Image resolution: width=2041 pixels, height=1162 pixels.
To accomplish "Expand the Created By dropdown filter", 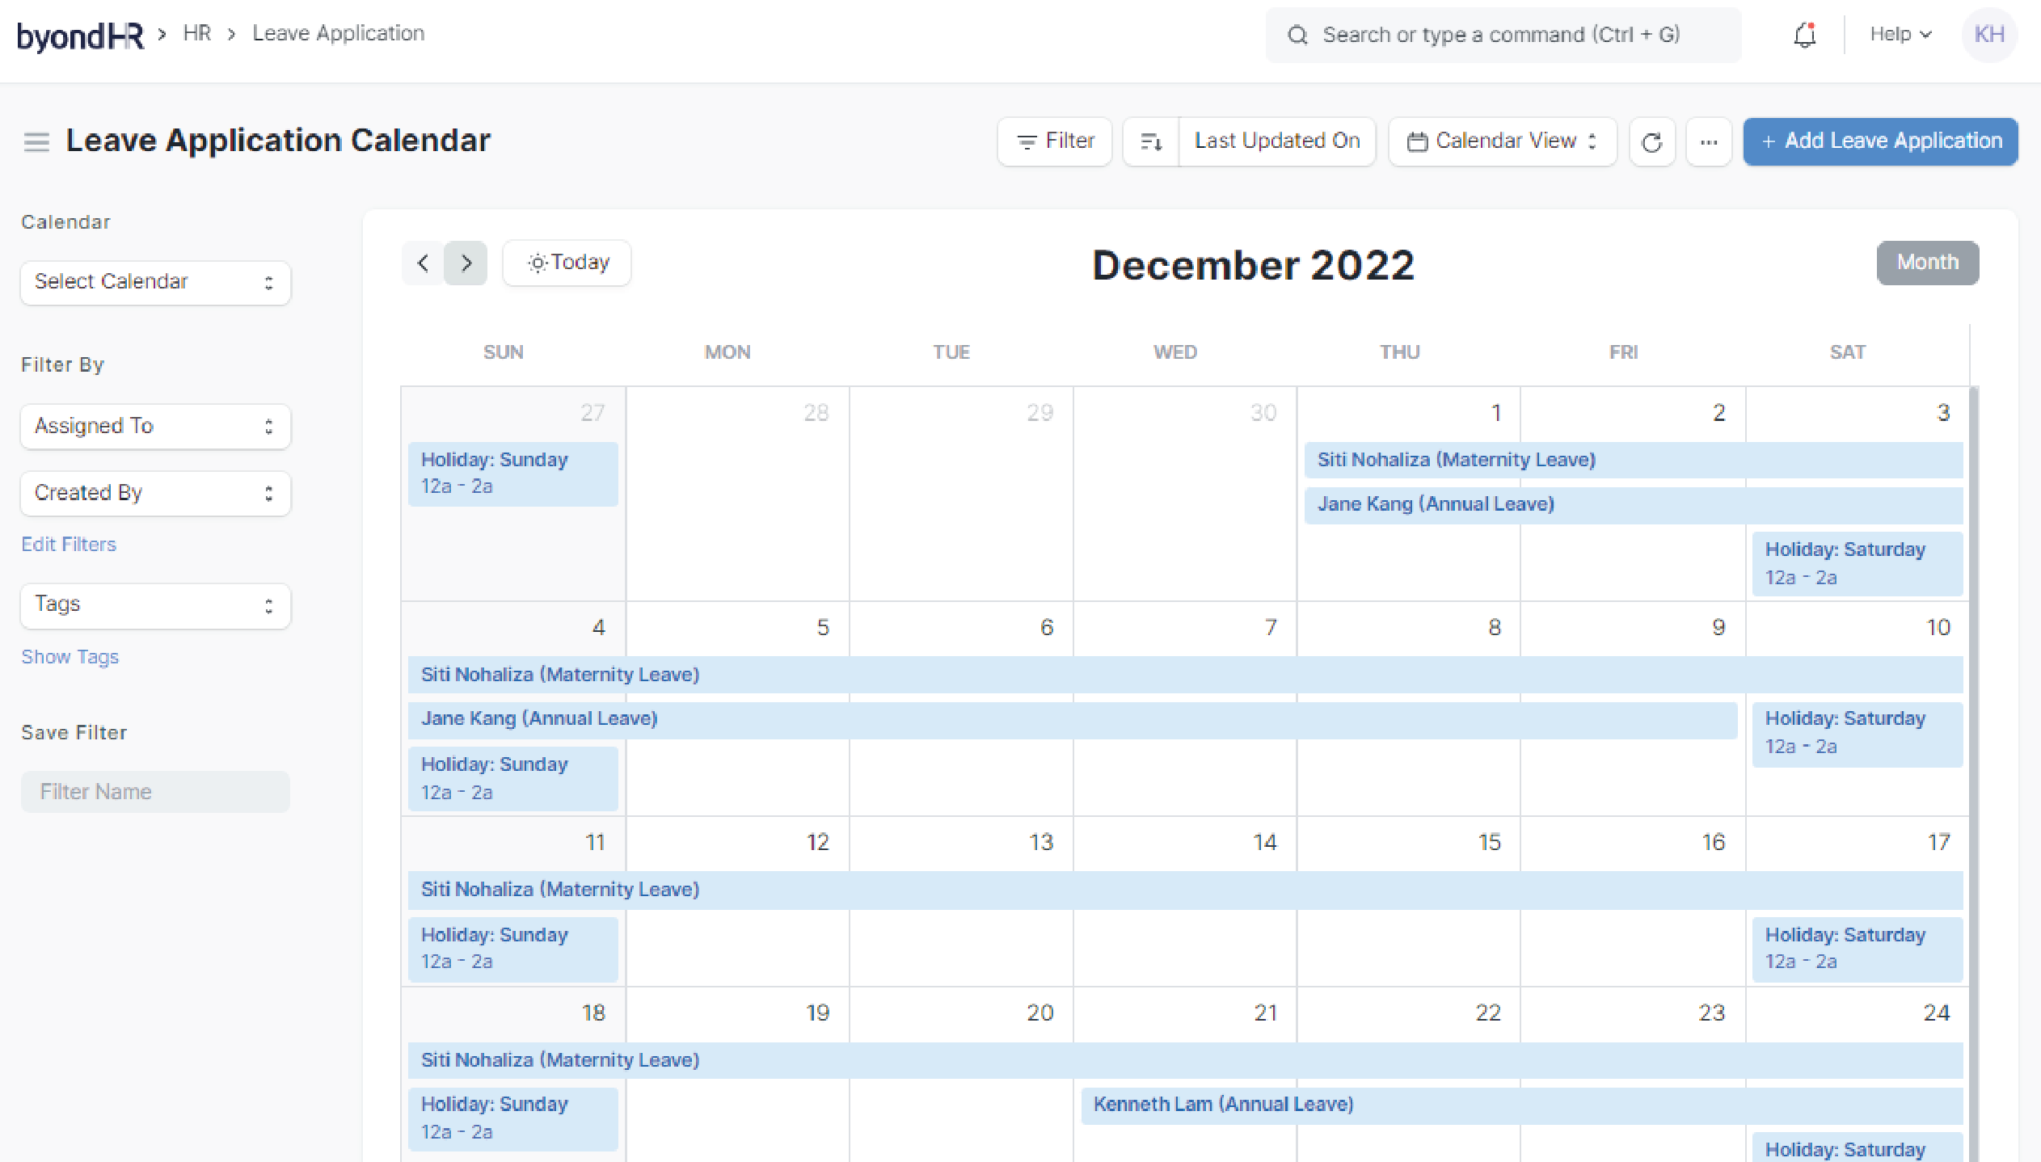I will (155, 492).
